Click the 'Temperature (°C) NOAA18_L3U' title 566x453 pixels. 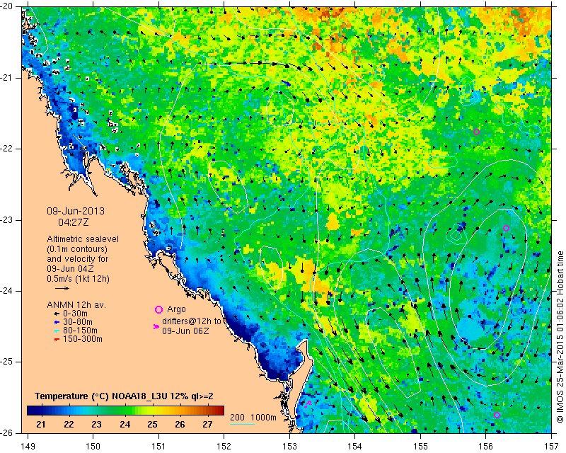click(x=103, y=396)
